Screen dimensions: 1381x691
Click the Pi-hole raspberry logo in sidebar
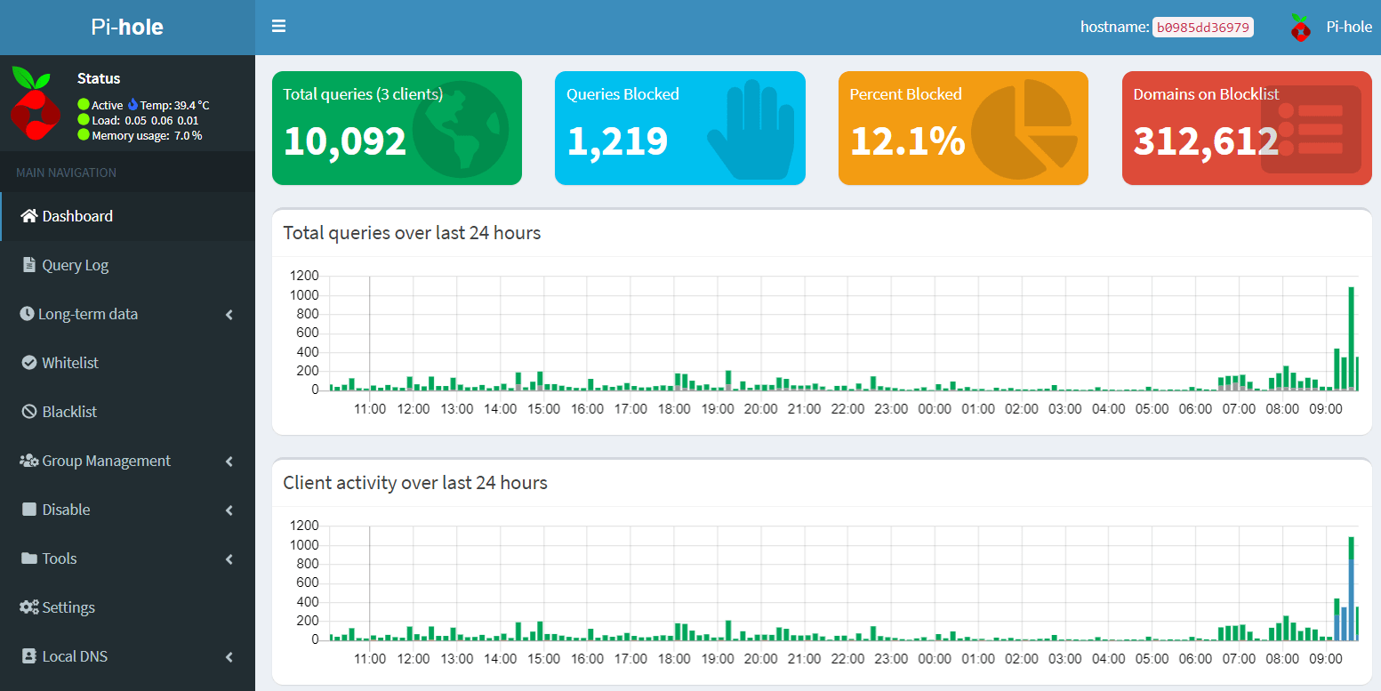(35, 103)
